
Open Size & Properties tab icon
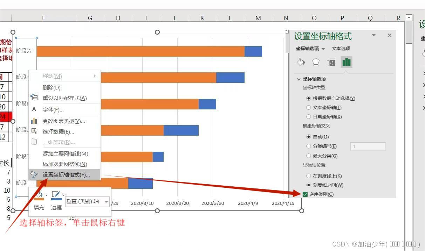(331, 62)
